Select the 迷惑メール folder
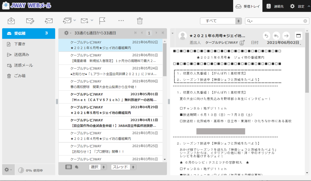 click(28, 65)
